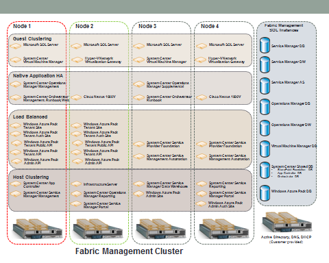
Task: Click "System Center Service Manager Portal" in Node 4
Action: [x=228, y=195]
